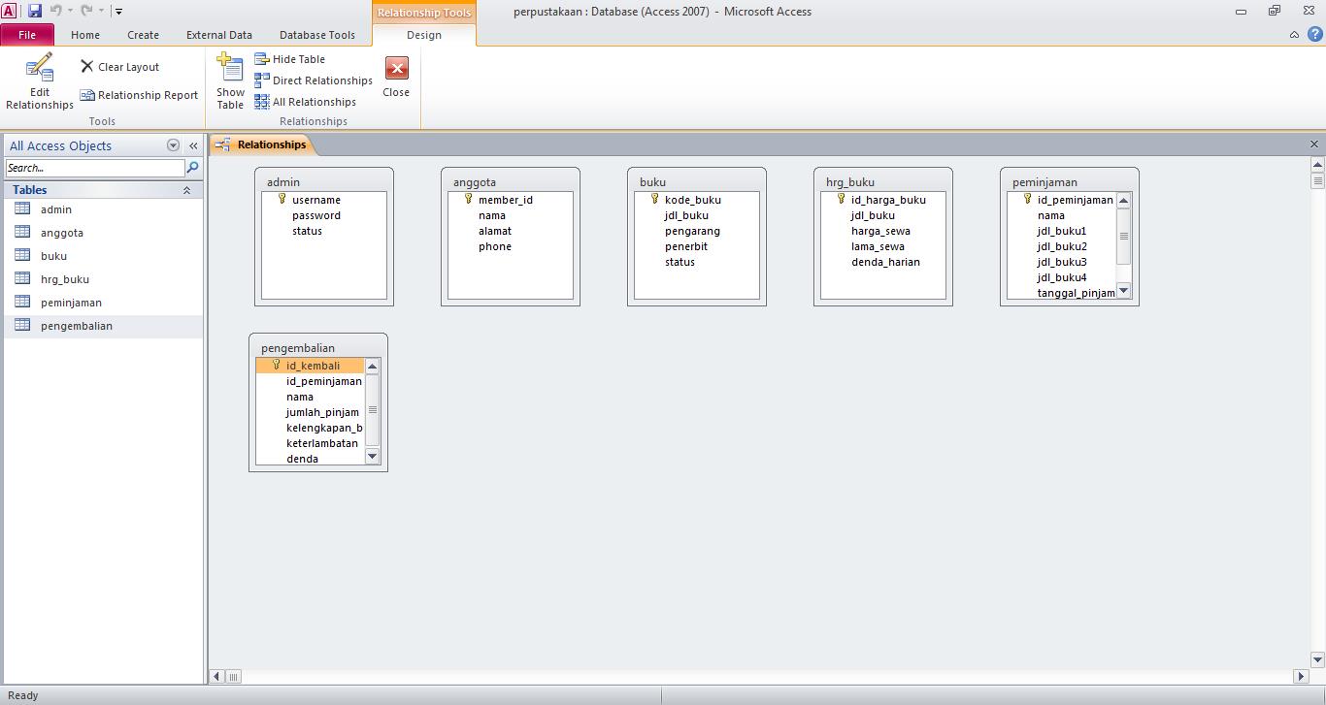
Task: Collapse the navigation pane with the shutter bar button
Action: (x=193, y=145)
